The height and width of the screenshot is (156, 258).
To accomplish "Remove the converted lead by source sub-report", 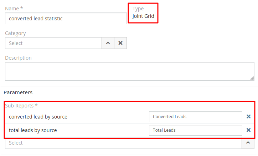I will tap(248, 116).
